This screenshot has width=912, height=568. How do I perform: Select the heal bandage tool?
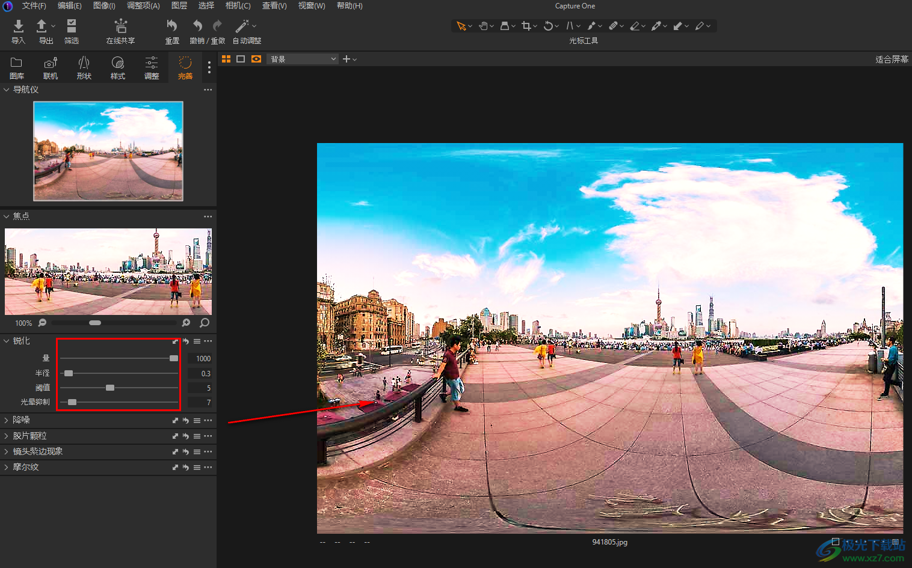(613, 26)
